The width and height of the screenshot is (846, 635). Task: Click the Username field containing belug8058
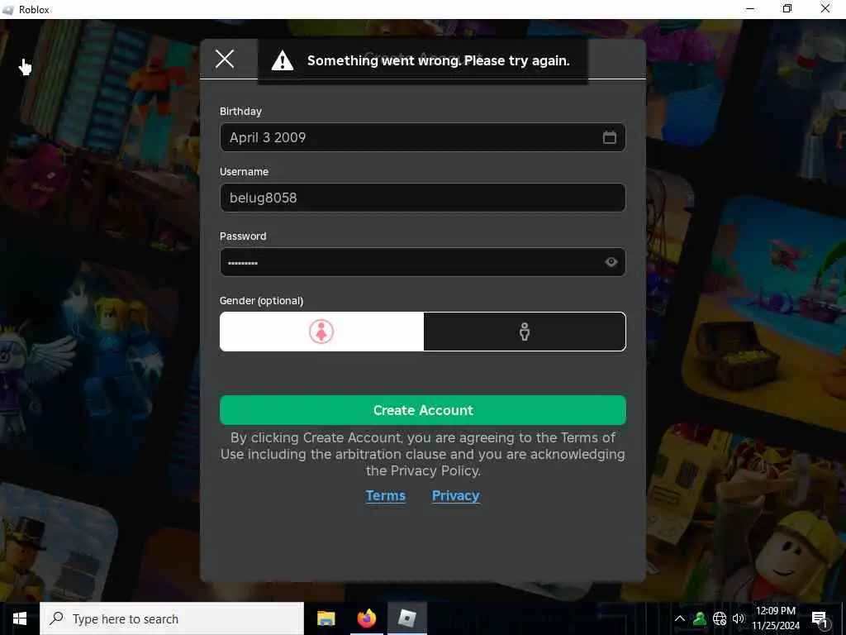click(422, 198)
